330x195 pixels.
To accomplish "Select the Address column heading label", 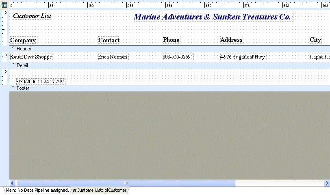I will click(232, 40).
